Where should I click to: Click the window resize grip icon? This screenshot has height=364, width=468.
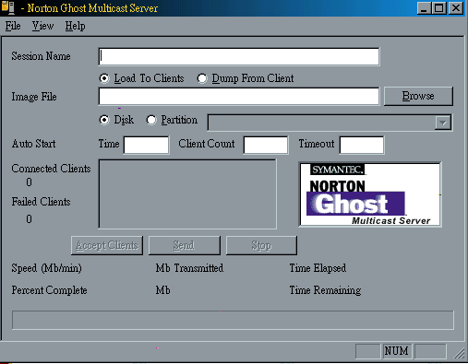pyautogui.click(x=459, y=353)
